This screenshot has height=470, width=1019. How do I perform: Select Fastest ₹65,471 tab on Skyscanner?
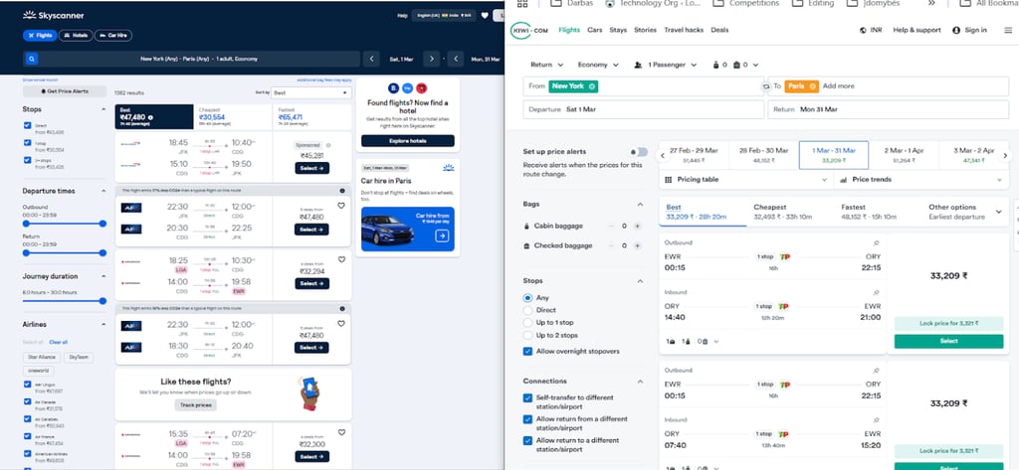pos(311,117)
